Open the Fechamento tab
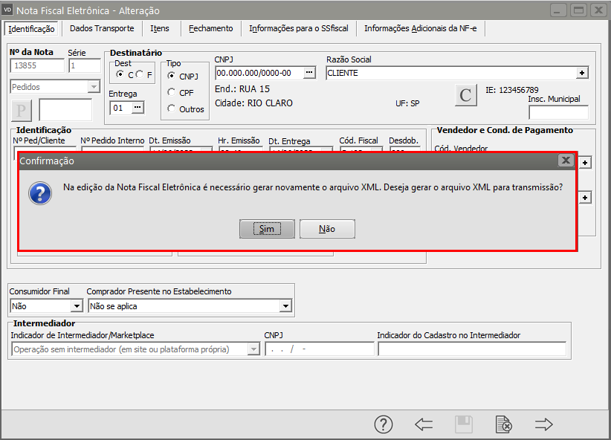The width and height of the screenshot is (611, 440). [x=210, y=28]
